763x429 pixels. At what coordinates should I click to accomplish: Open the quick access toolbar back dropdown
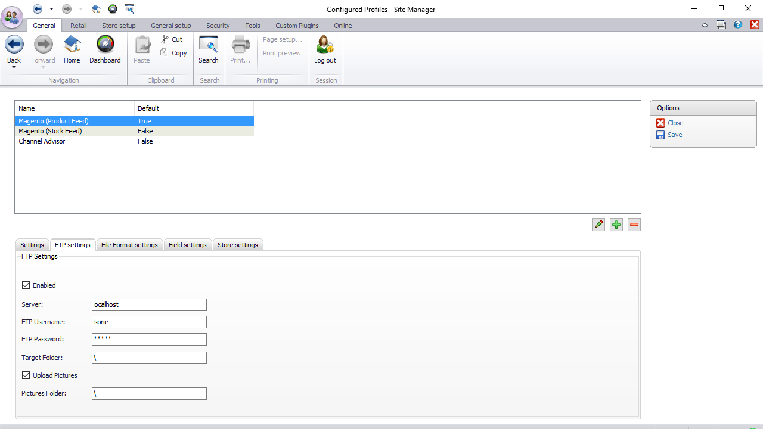pyautogui.click(x=51, y=9)
